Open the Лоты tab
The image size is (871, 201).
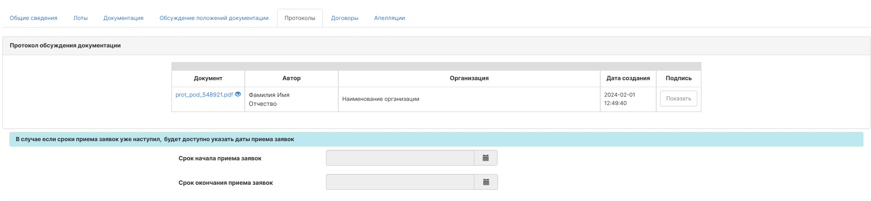[80, 18]
